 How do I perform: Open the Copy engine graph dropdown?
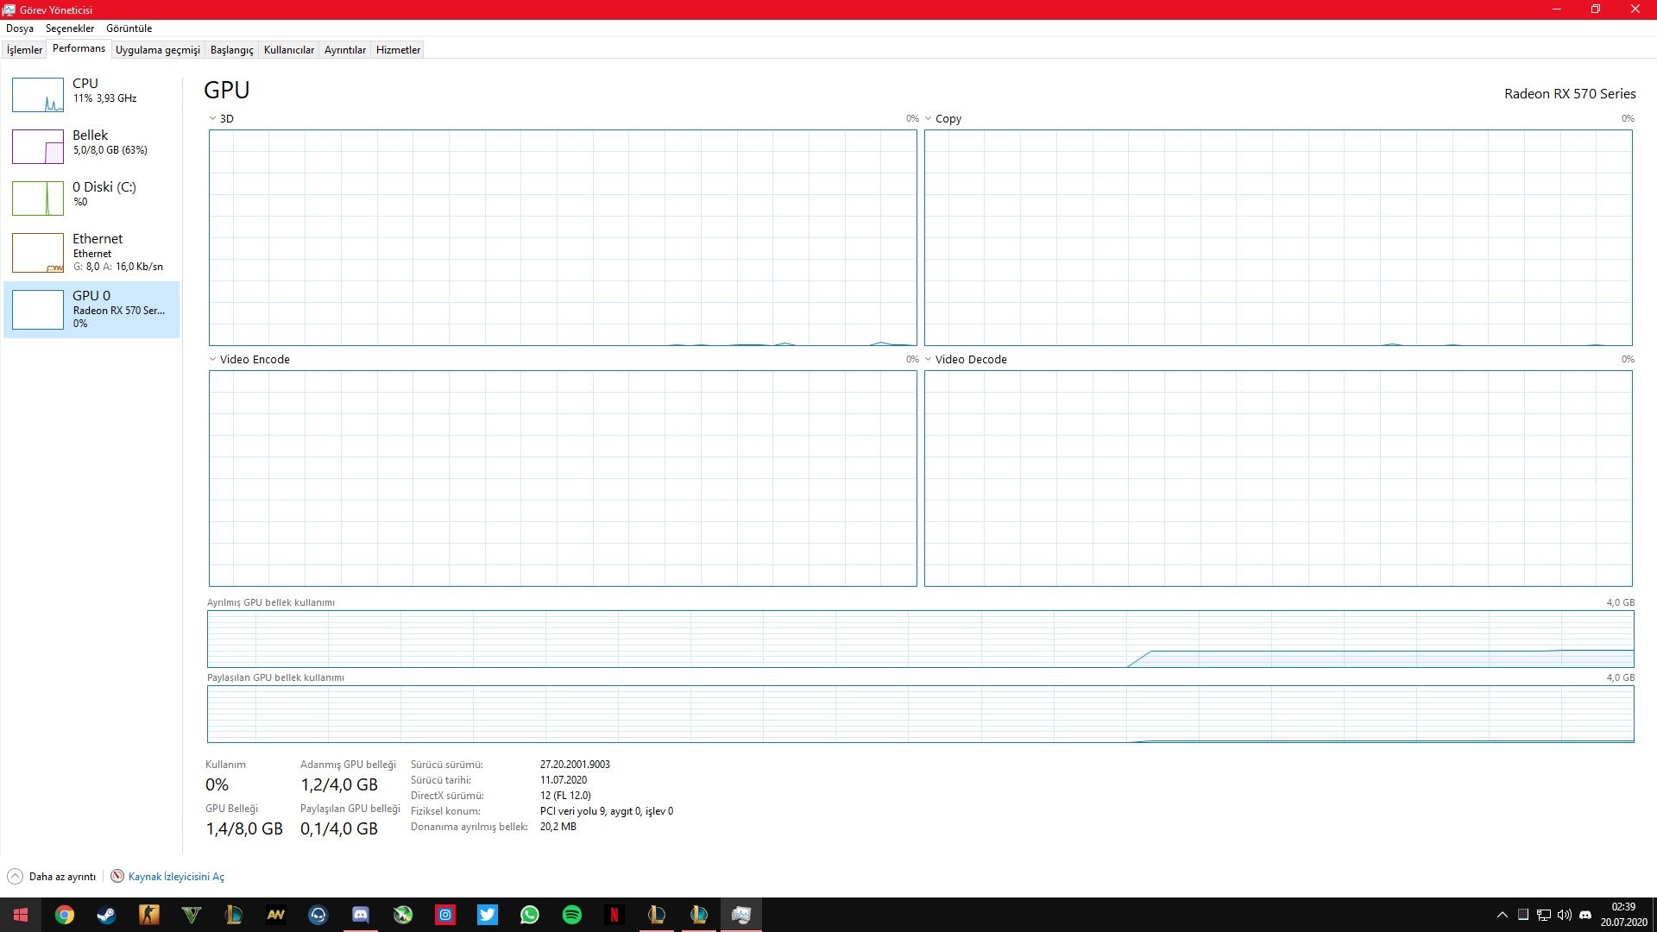point(929,118)
